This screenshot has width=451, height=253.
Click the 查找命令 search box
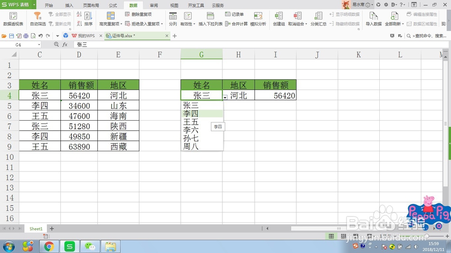tap(427, 36)
